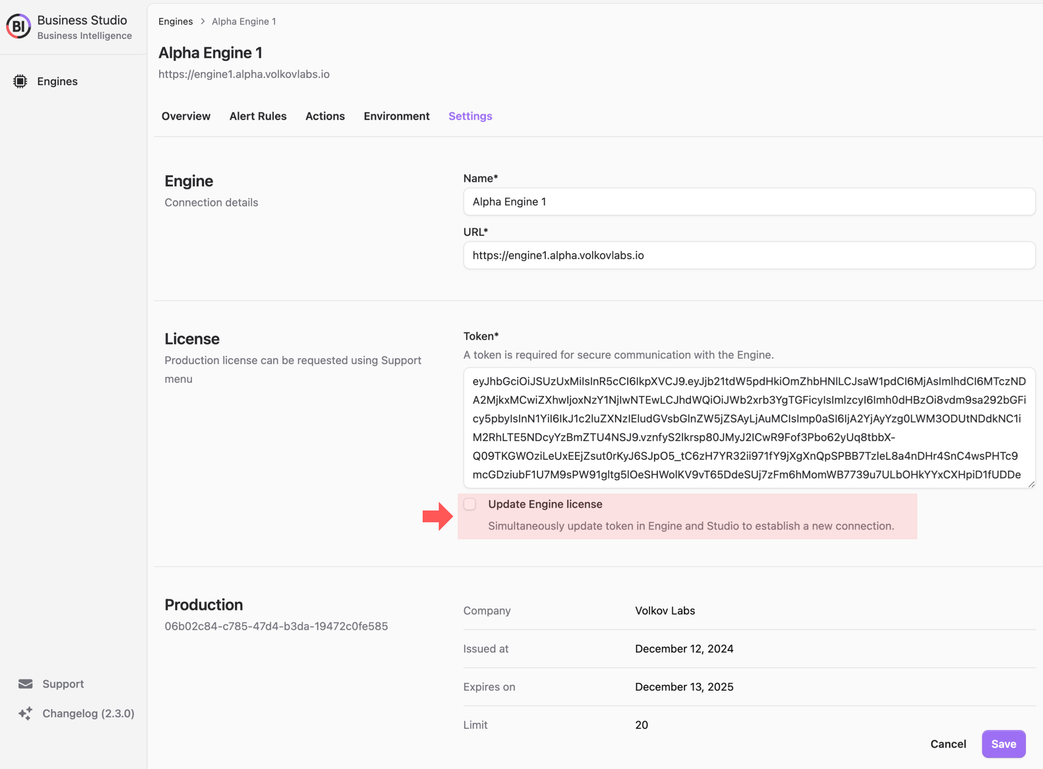Select the Settings tab

point(470,116)
